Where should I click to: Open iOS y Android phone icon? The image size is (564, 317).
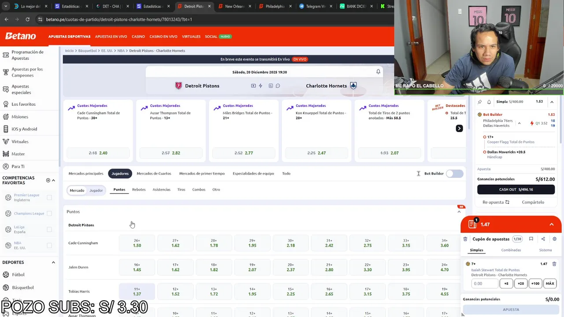pyautogui.click(x=6, y=129)
